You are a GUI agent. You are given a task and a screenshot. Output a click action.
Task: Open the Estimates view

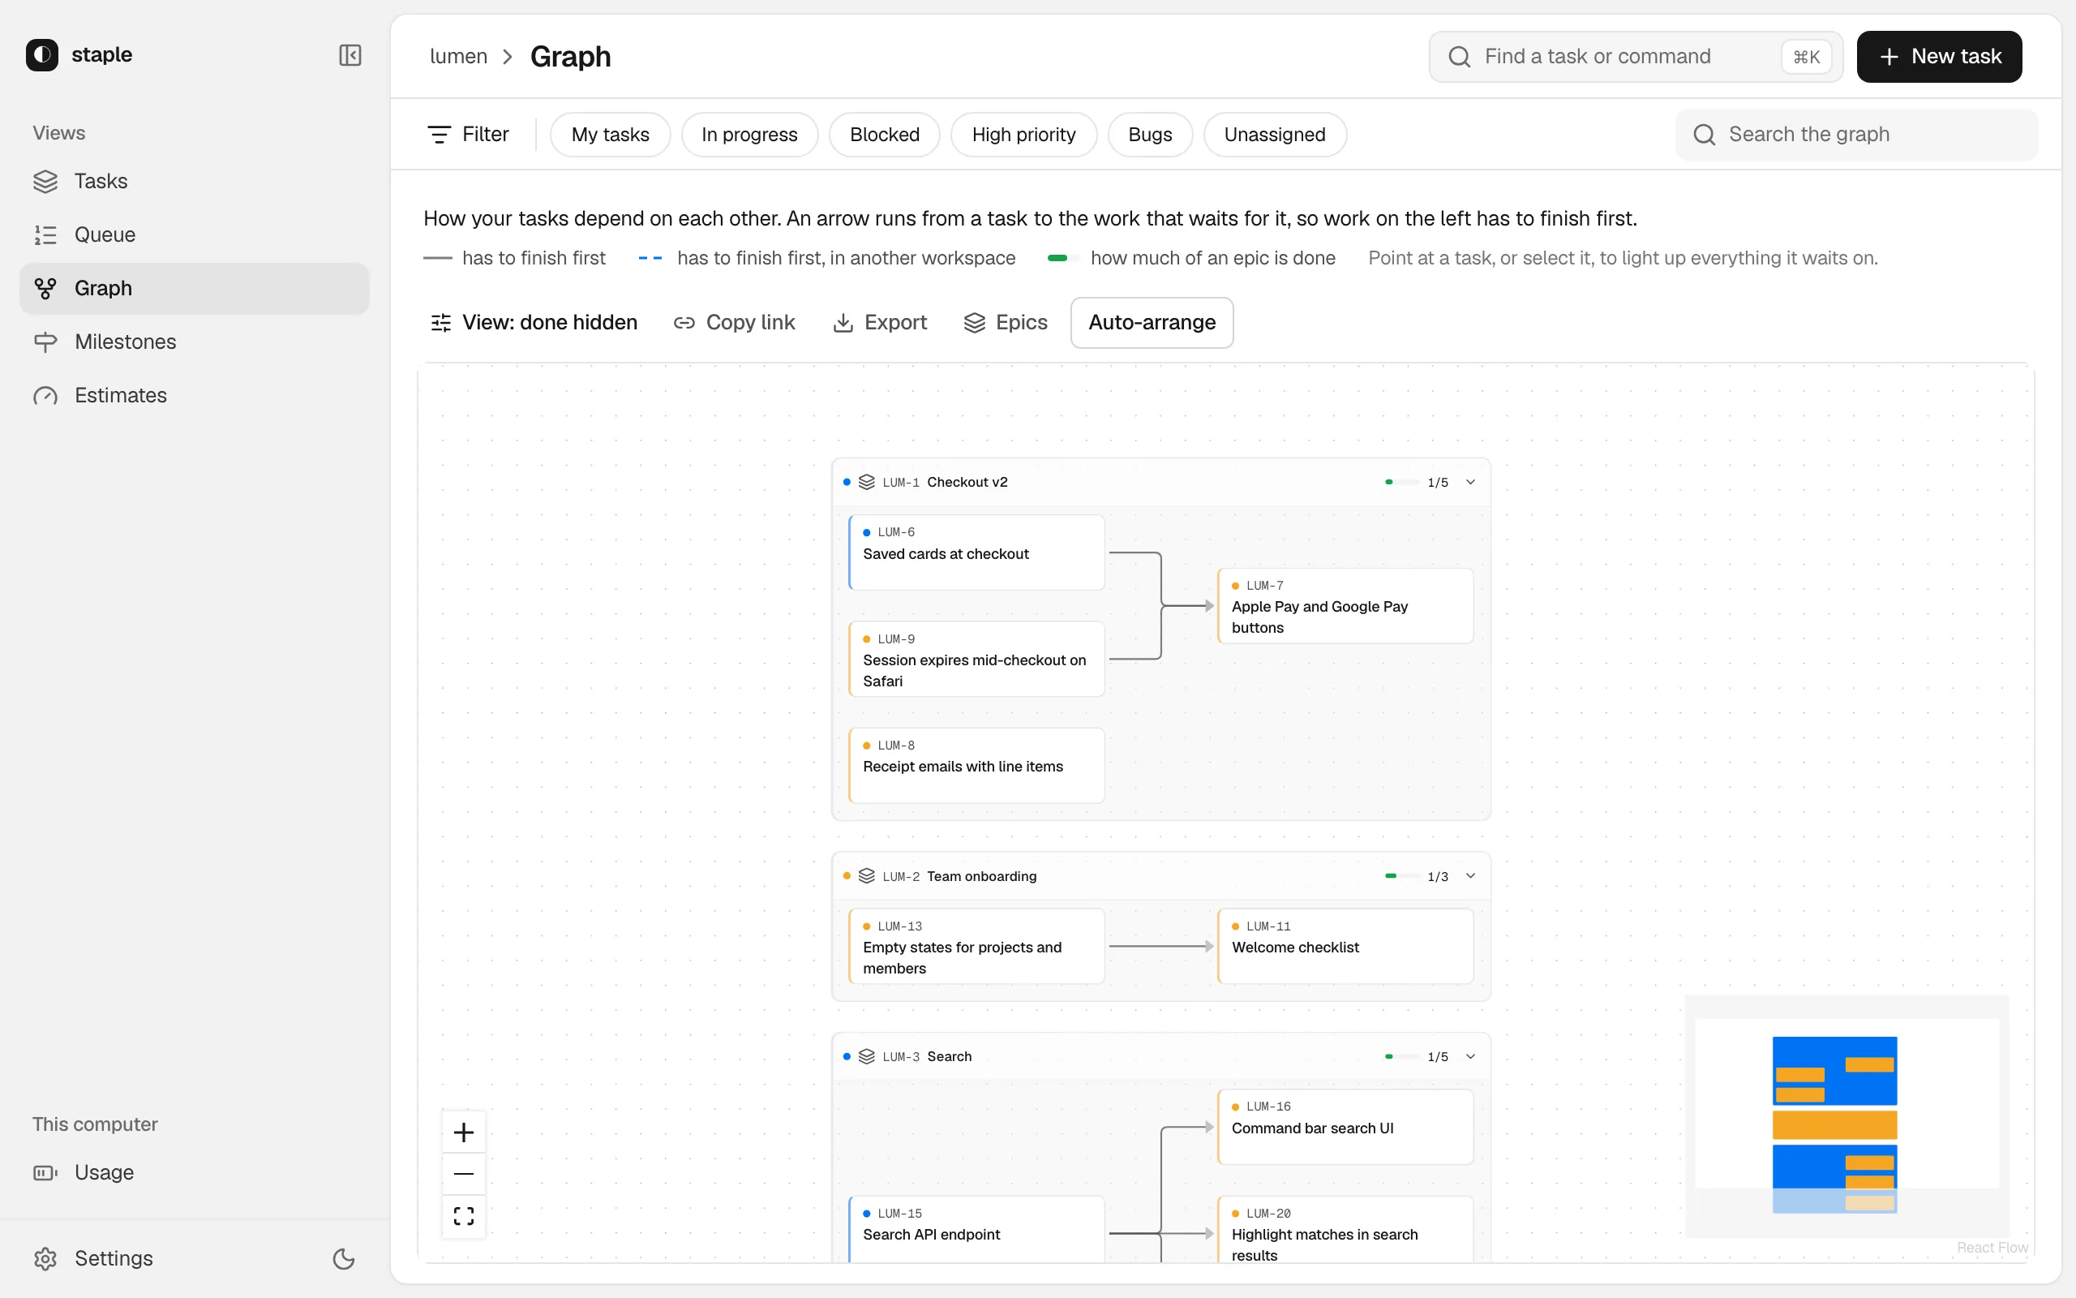click(195, 395)
